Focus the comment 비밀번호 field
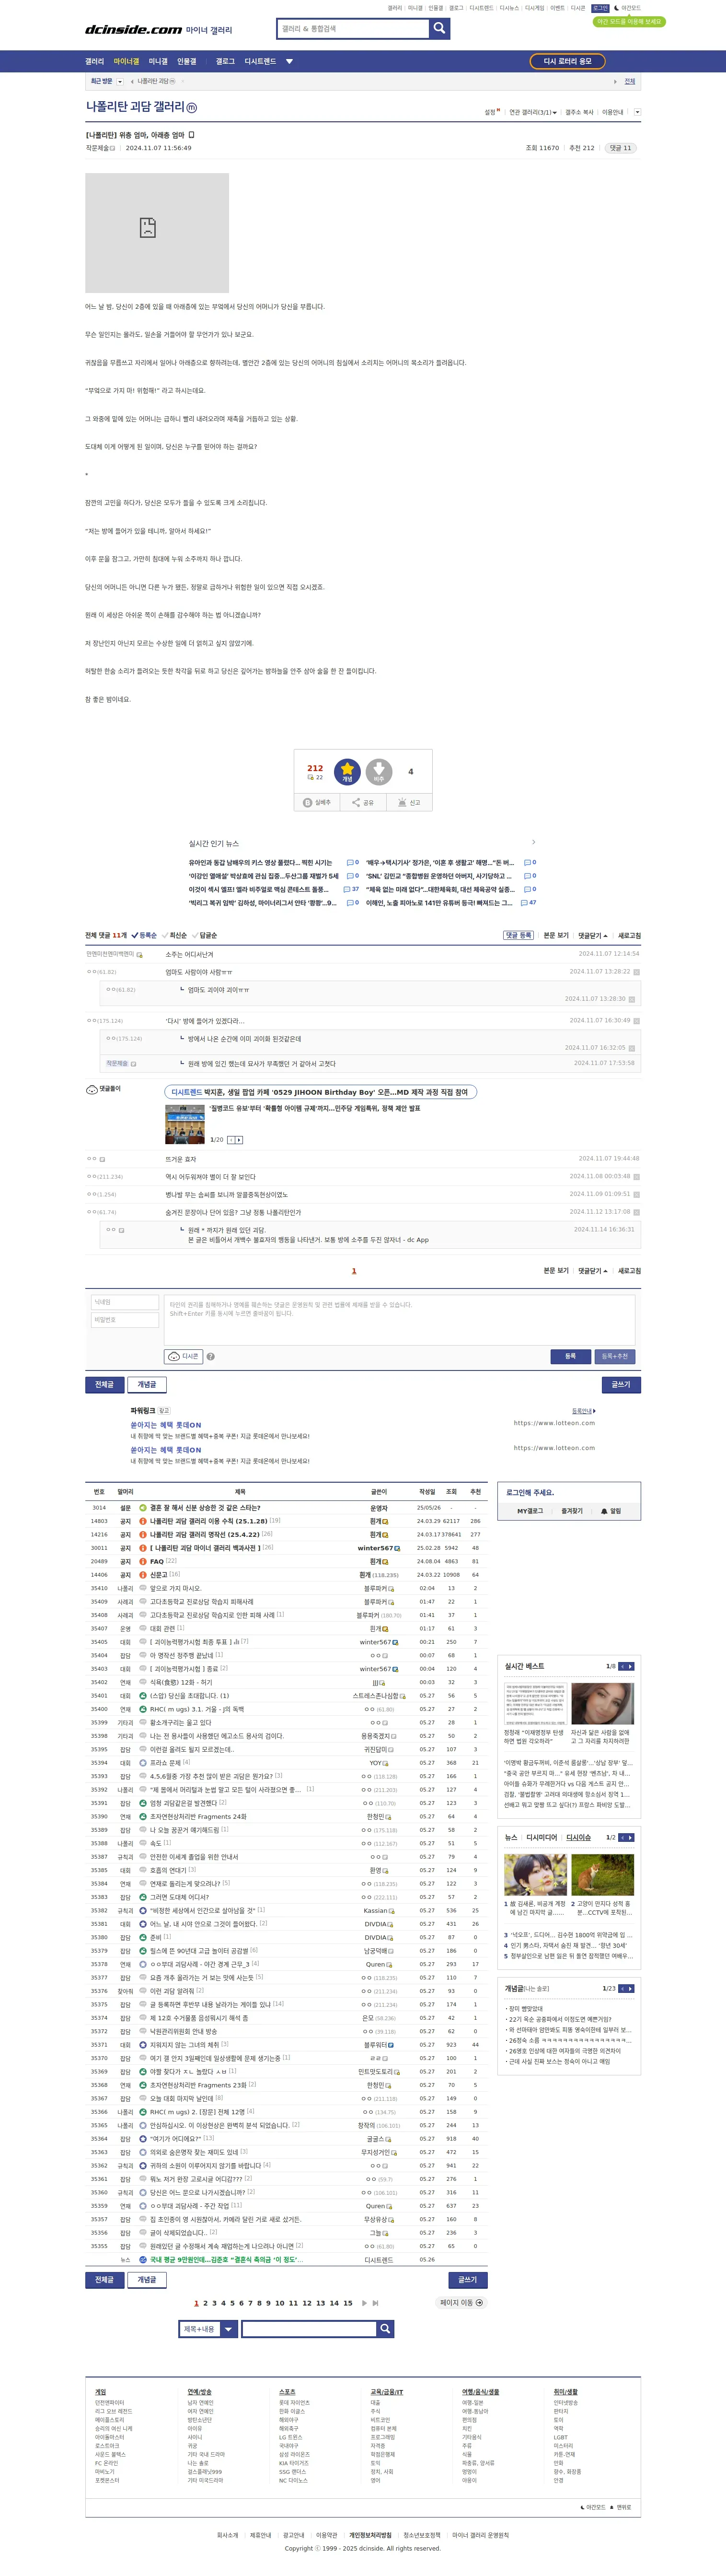The width and height of the screenshot is (726, 2576). tap(124, 1320)
